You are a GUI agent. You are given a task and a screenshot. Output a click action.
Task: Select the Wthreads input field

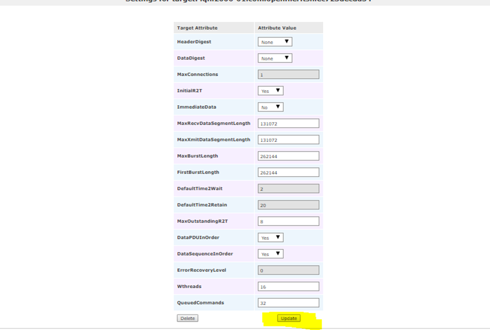288,287
